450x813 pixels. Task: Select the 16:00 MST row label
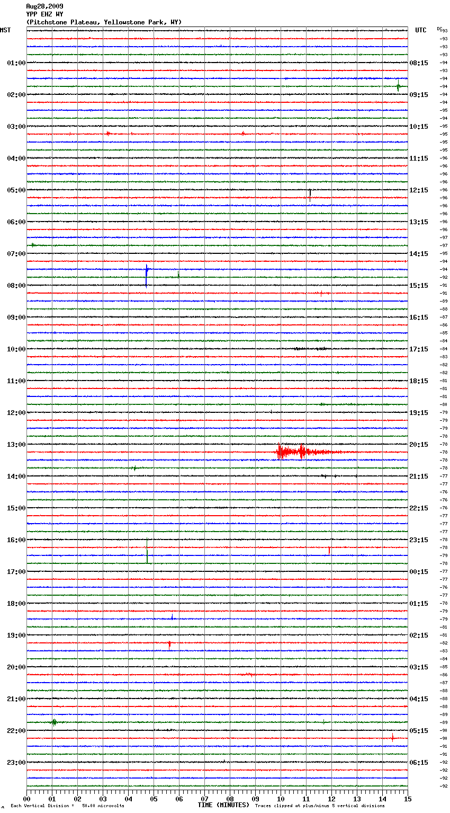click(16, 540)
